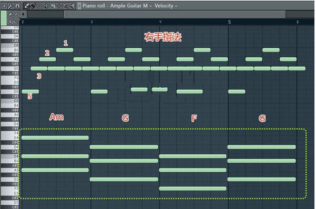Screen dimensions: 316x209
Task: Click the left scroll arrow of the scrollbar
Action: 23,14
